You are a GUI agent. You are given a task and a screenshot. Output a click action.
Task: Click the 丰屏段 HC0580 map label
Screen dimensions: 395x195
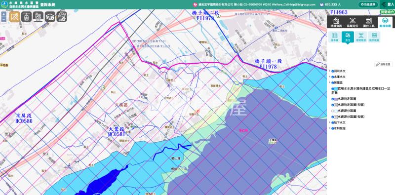pos(24,118)
